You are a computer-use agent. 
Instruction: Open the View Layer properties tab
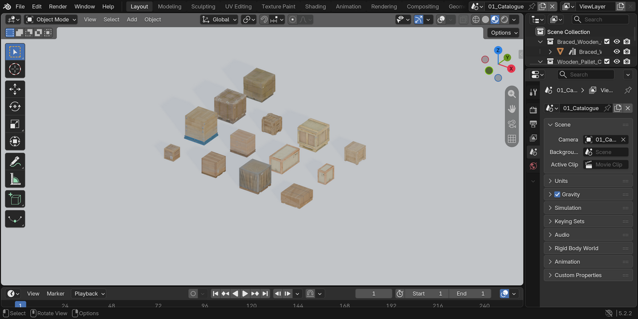point(533,138)
